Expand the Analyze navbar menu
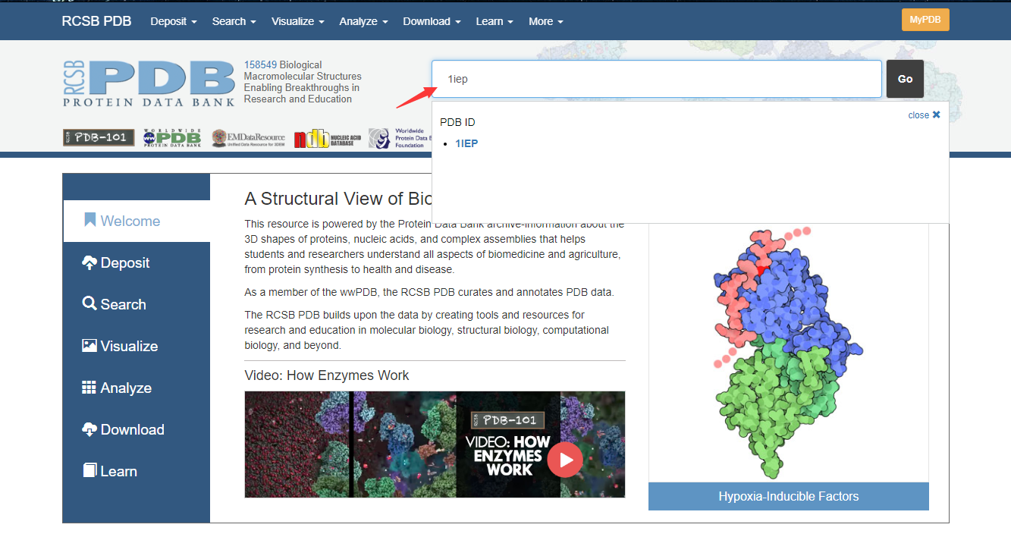 364,21
